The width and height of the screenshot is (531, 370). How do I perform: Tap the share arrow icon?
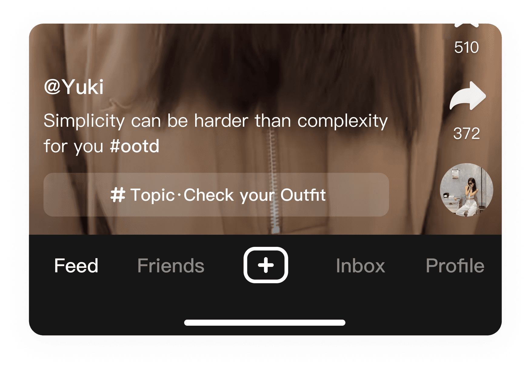(468, 96)
